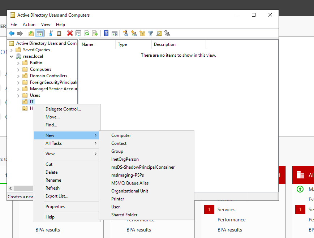Open the Action menu
This screenshot has height=238, width=314.
(x=29, y=25)
